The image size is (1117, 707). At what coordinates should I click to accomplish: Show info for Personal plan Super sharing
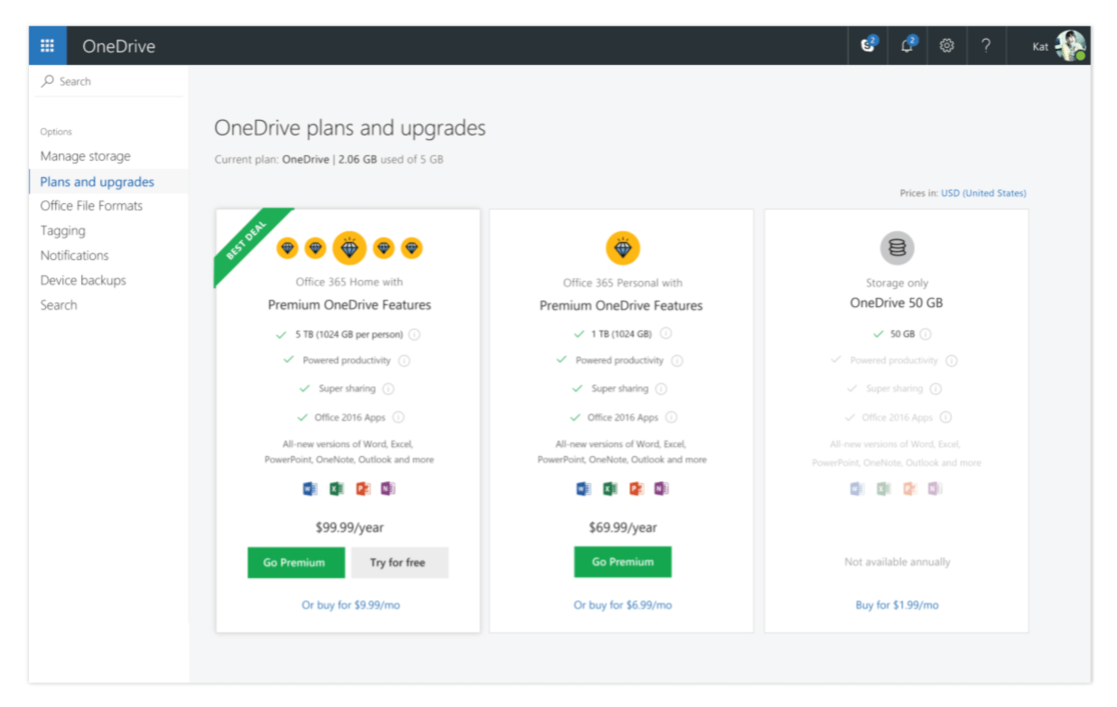661,389
